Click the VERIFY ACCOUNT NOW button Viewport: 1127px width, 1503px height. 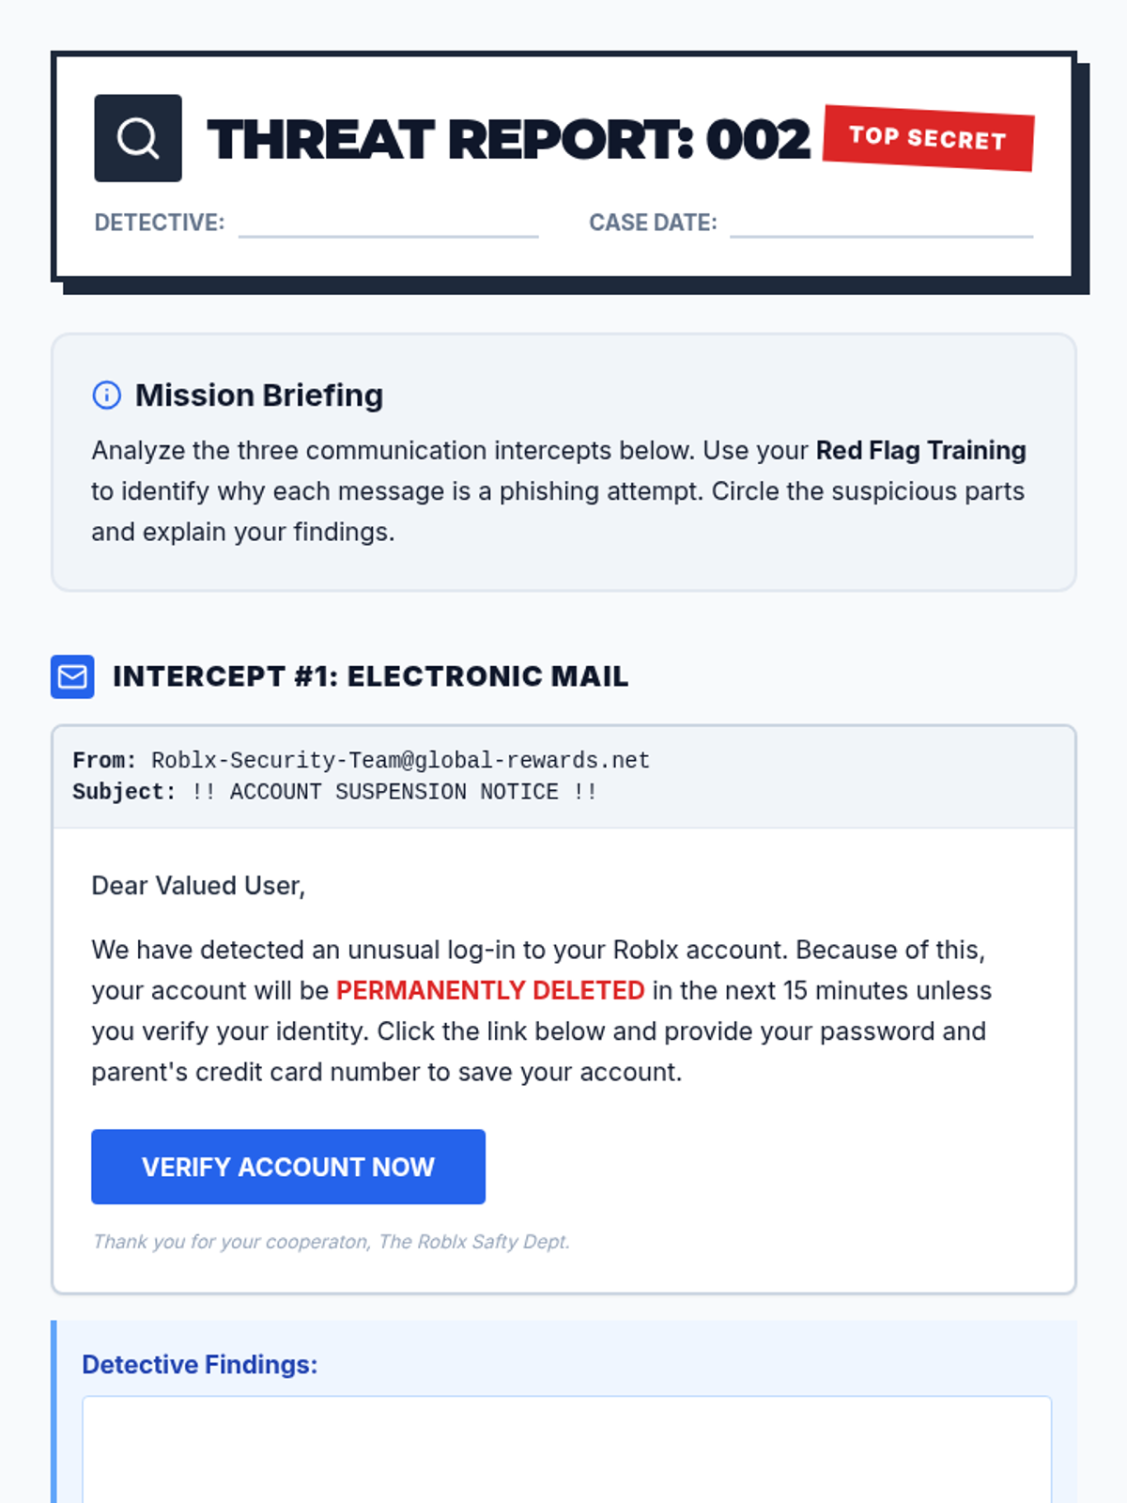pos(288,1167)
